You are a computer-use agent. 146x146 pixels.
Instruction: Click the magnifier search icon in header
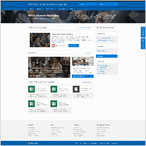[116, 4]
